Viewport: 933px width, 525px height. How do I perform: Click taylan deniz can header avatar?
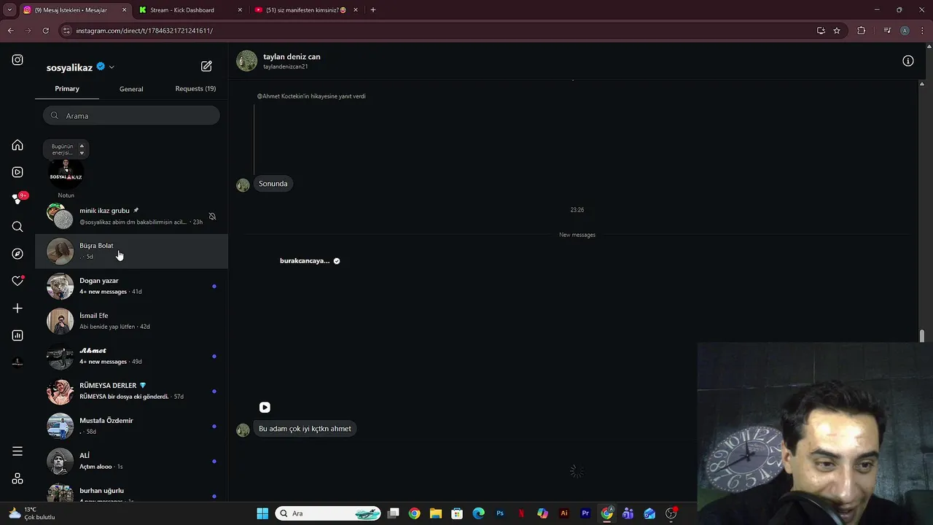click(246, 61)
